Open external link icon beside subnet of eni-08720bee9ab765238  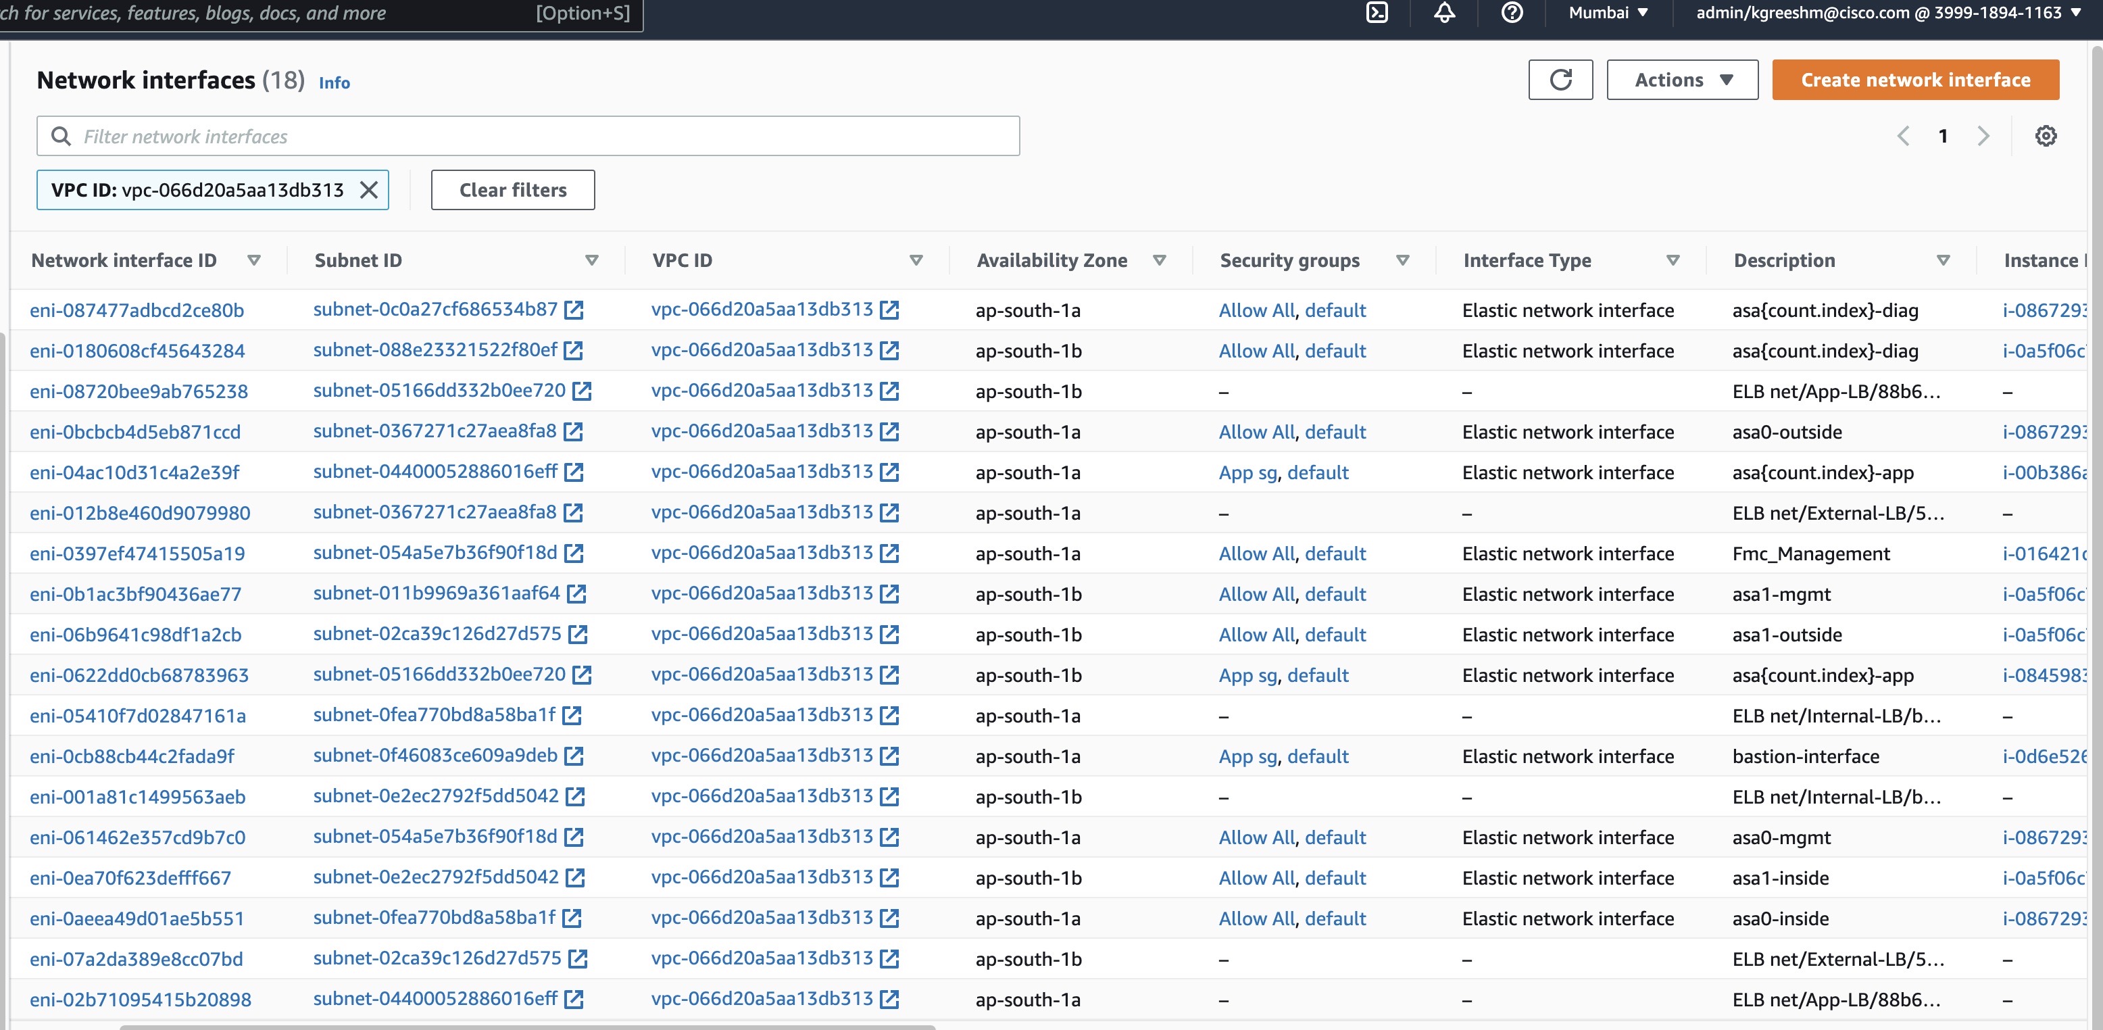581,391
